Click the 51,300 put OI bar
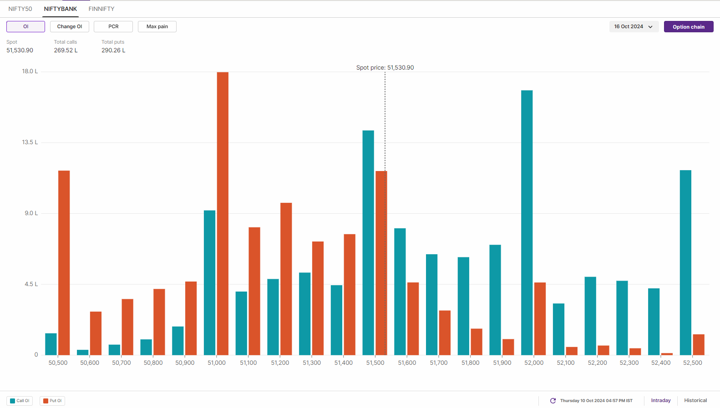This screenshot has width=720, height=408. (x=318, y=298)
